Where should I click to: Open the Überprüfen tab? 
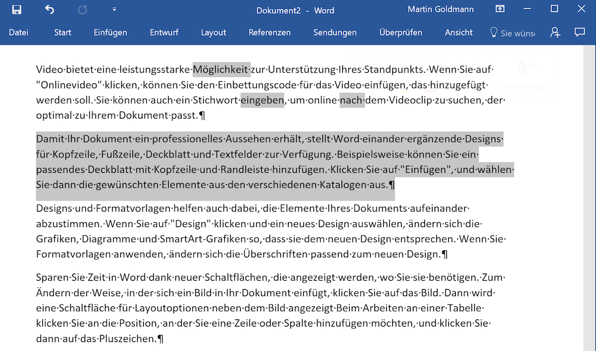click(401, 33)
